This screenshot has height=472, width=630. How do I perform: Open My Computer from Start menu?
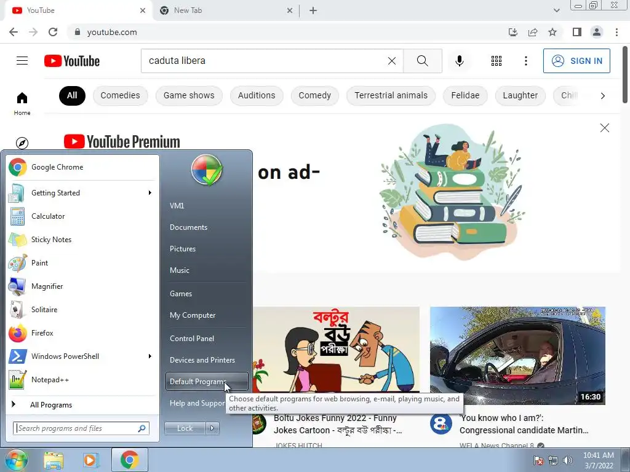tap(207, 315)
